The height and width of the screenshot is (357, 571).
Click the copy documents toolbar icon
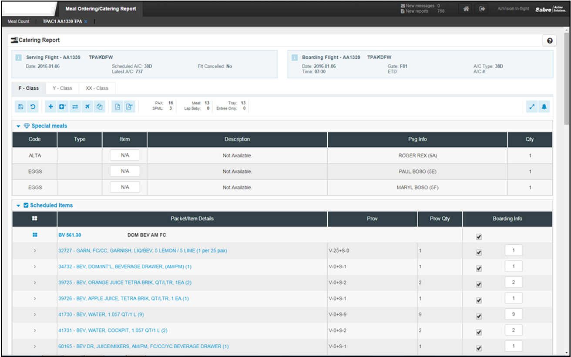click(99, 107)
